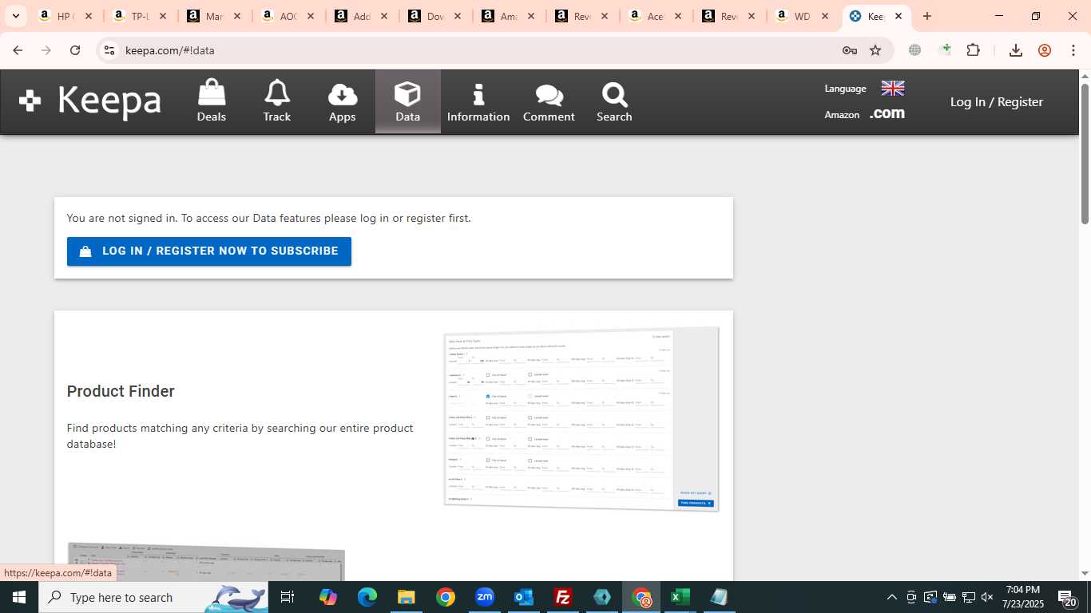Open Zoom from the taskbar

coord(485,597)
